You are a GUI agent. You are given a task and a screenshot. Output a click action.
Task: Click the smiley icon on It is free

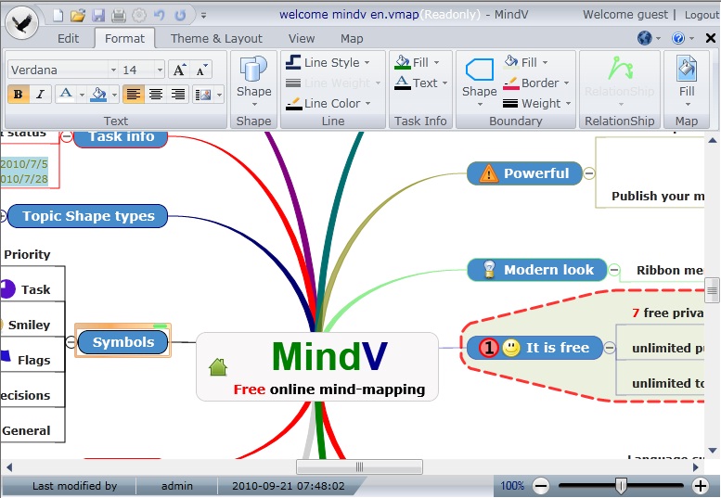(x=511, y=348)
